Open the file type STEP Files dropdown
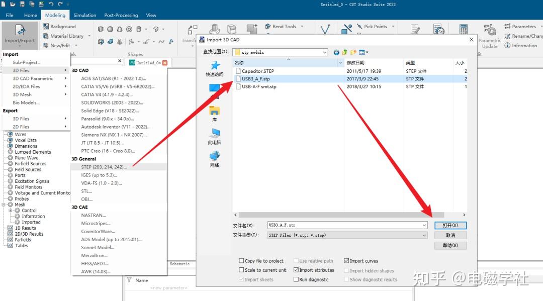This screenshot has width=543, height=301. (x=424, y=235)
